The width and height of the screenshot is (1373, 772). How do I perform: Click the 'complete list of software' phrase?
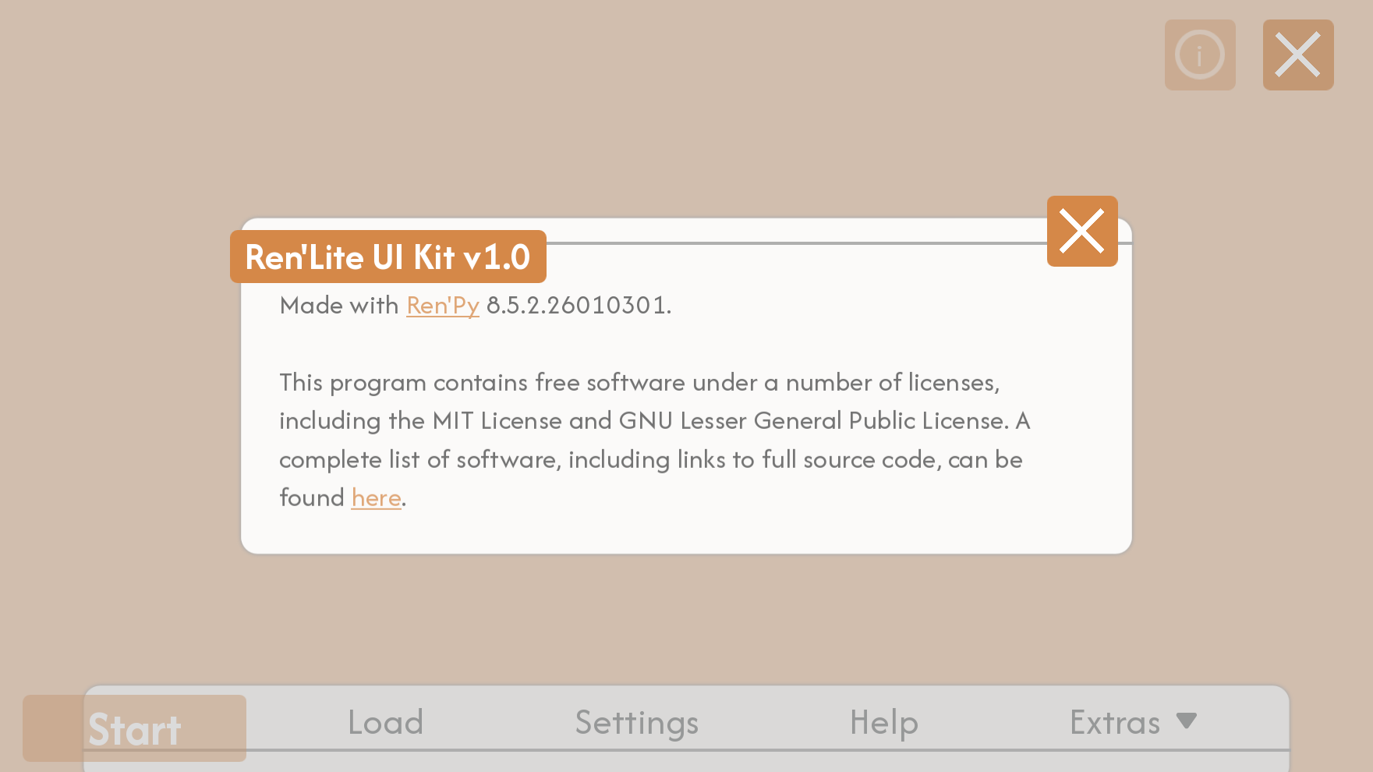(418, 460)
